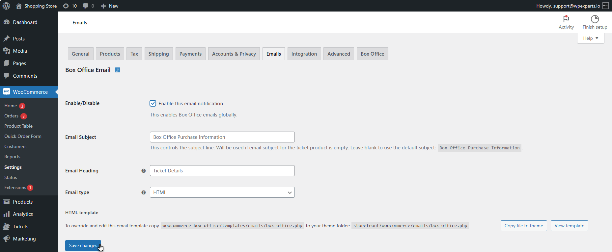Click the plus New icon in admin bar

103,6
